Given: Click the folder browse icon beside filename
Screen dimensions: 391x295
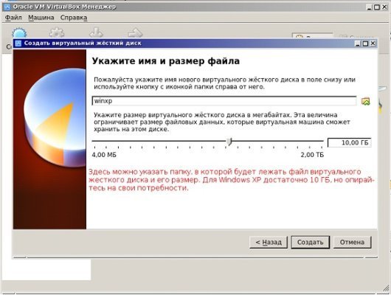Looking at the screenshot, I should point(366,101).
